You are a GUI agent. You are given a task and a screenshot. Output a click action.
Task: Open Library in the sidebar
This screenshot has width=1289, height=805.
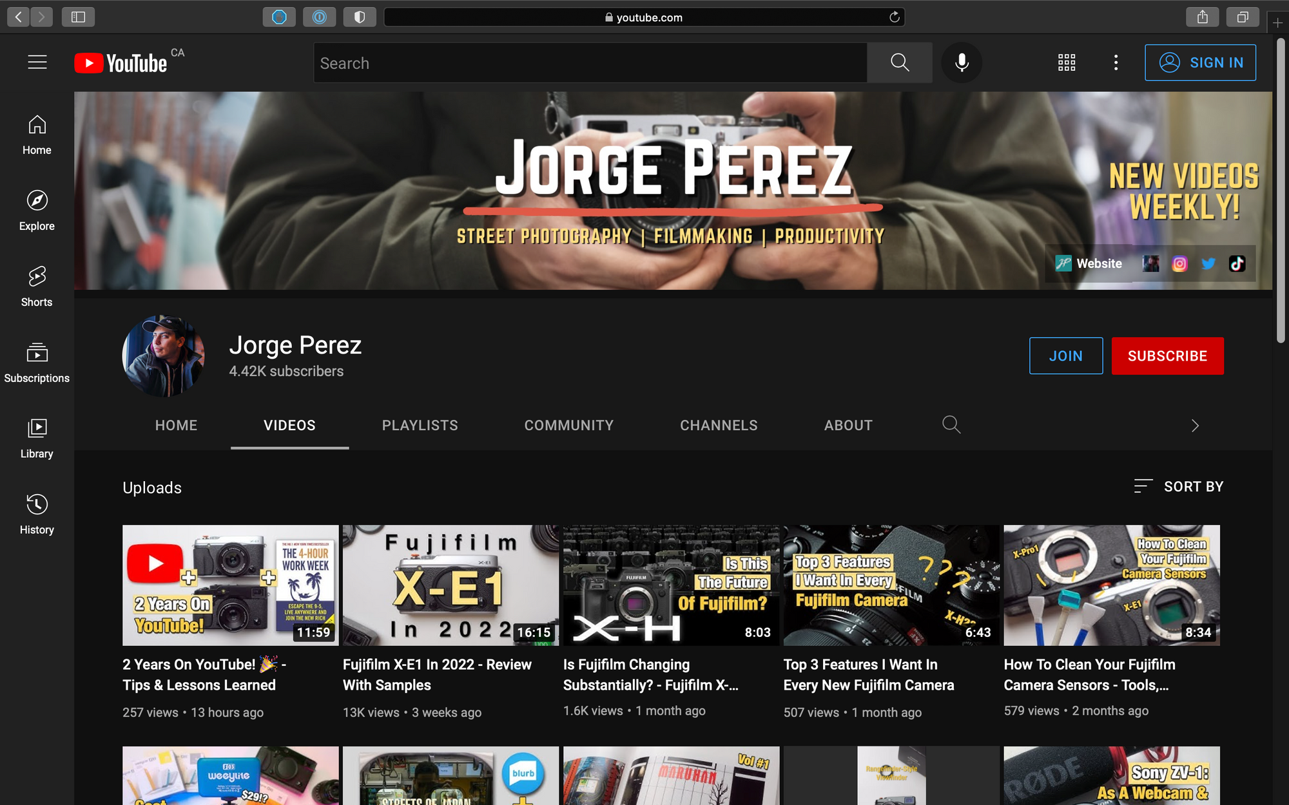pyautogui.click(x=37, y=439)
